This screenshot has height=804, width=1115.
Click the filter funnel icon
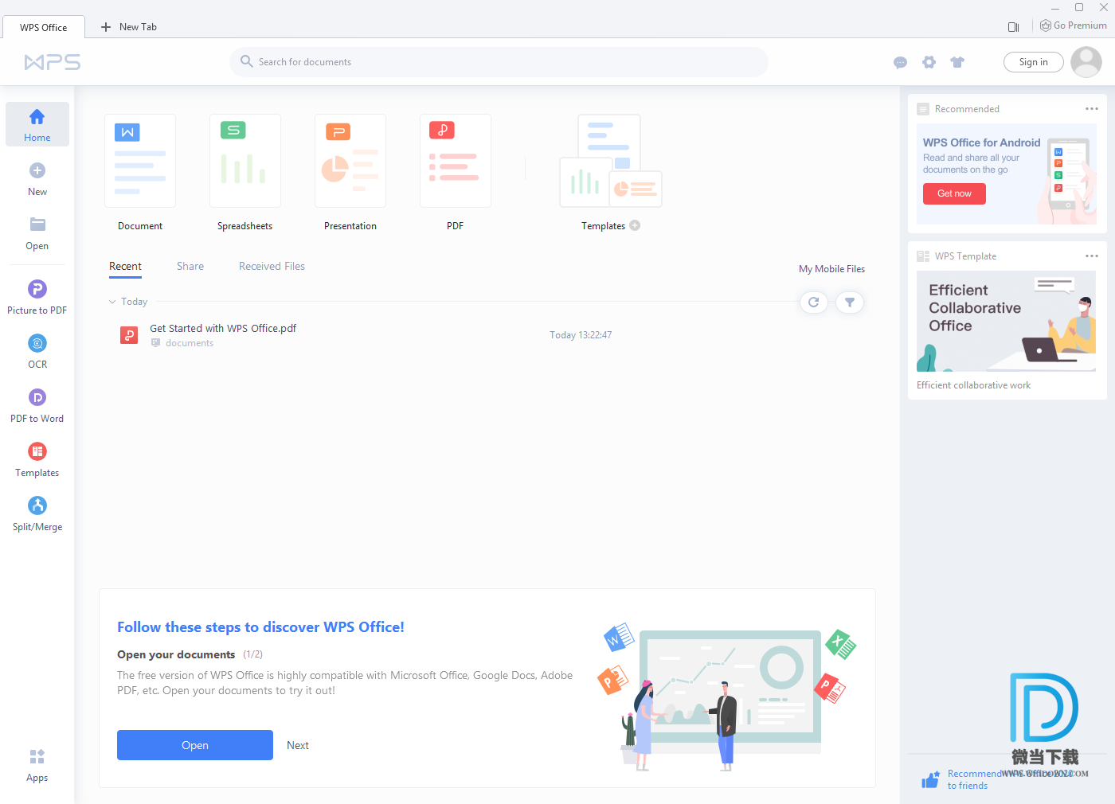click(x=850, y=302)
